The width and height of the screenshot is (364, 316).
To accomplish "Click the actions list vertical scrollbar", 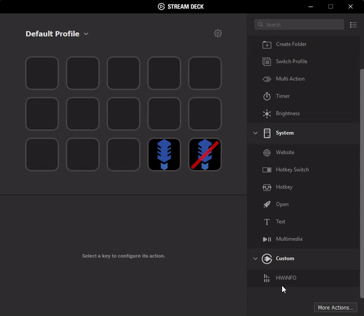I will point(362,183).
